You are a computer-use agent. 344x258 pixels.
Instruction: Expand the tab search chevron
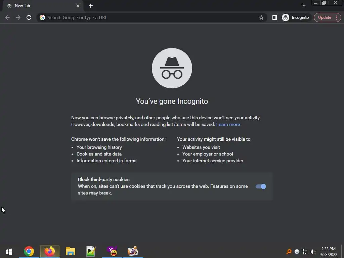click(304, 6)
